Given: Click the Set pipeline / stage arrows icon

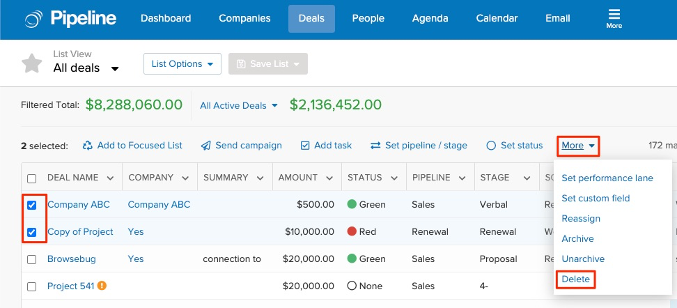Looking at the screenshot, I should (x=375, y=146).
